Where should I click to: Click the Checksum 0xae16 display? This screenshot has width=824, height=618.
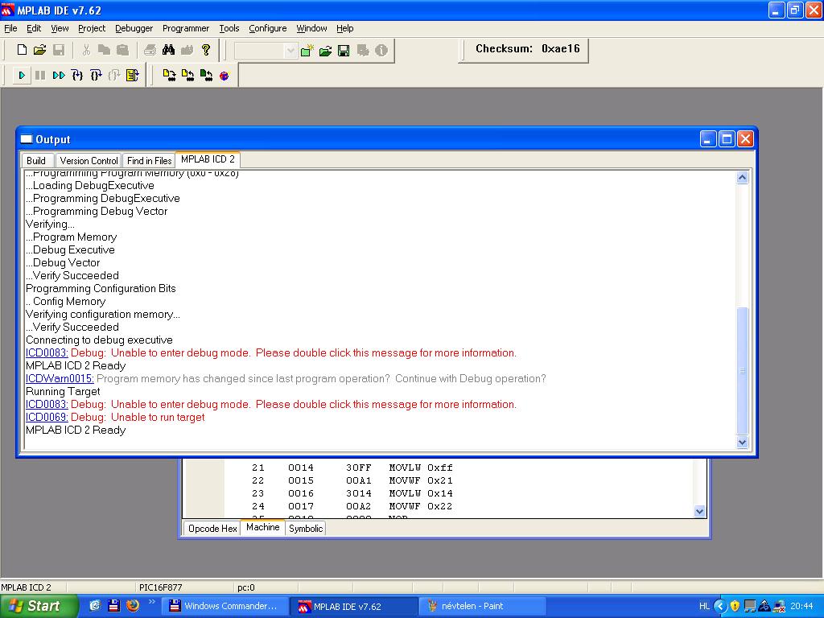click(x=528, y=49)
